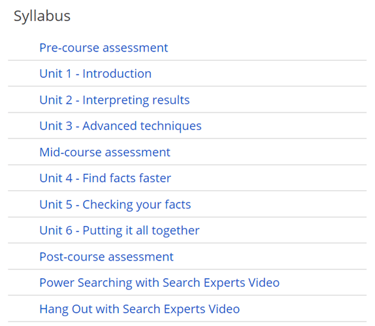Open Unit 5 - Checking your facts
Image resolution: width=375 pixels, height=326 pixels.
point(115,204)
